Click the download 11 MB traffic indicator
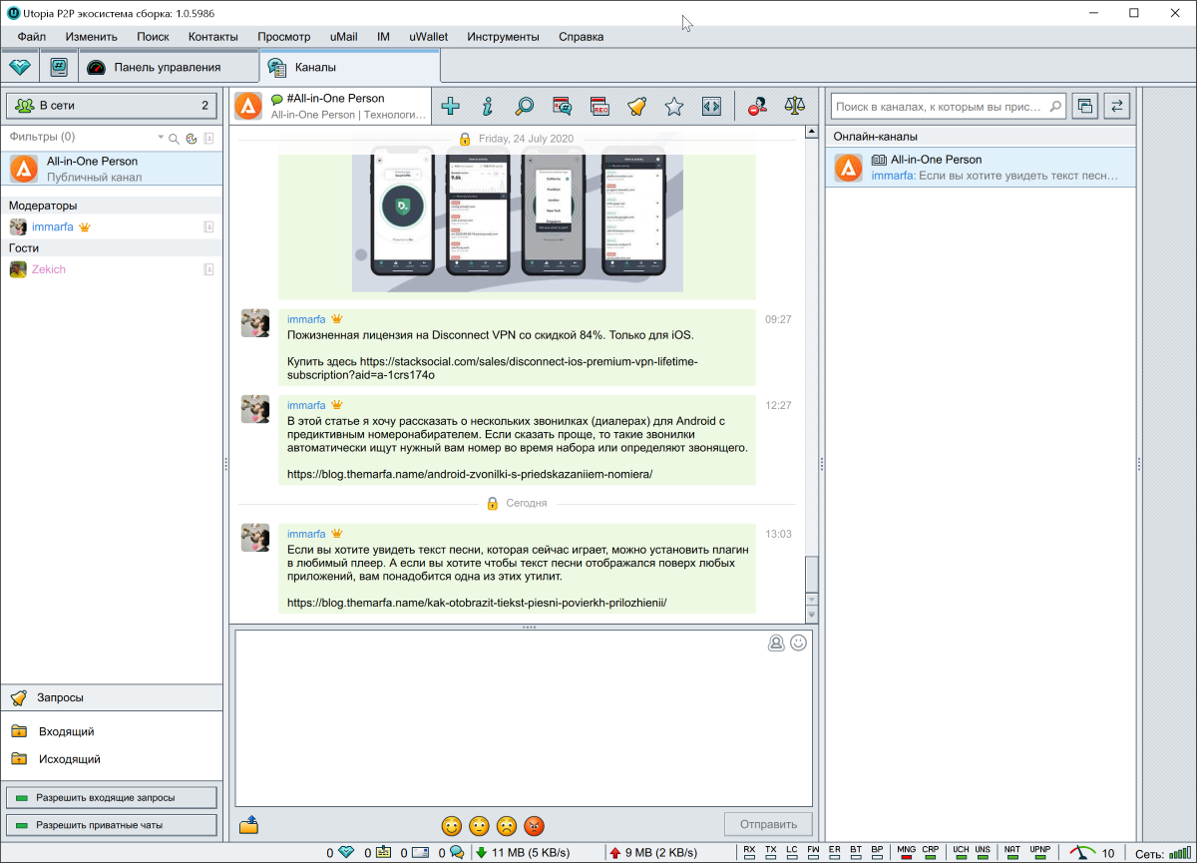The width and height of the screenshot is (1197, 863). click(522, 853)
